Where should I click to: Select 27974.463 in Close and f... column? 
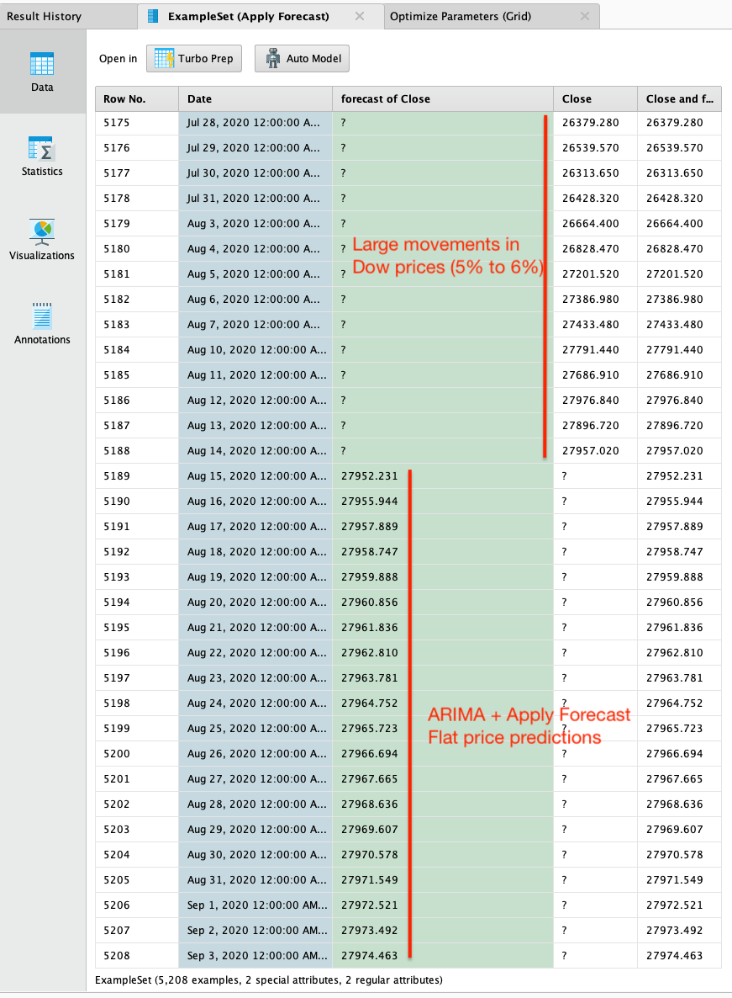679,956
